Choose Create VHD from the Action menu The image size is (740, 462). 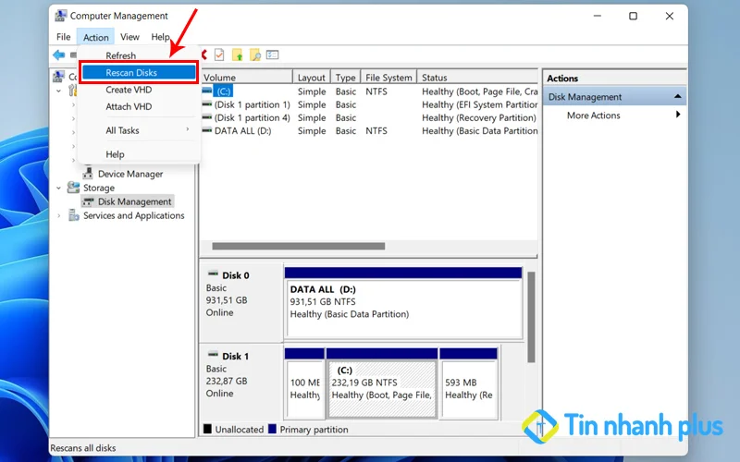pos(129,90)
